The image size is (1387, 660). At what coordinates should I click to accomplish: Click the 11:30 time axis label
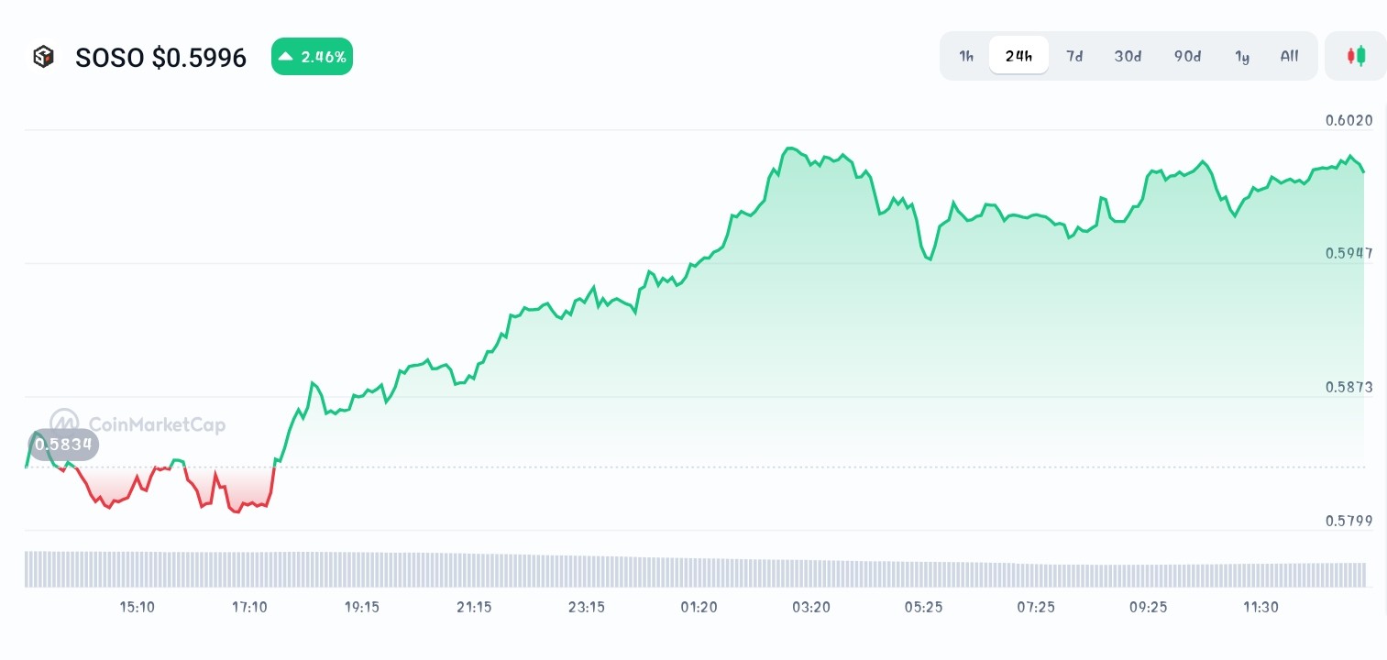[1260, 607]
